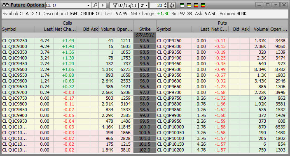Sort by Puts Symbol column header

point(174,29)
